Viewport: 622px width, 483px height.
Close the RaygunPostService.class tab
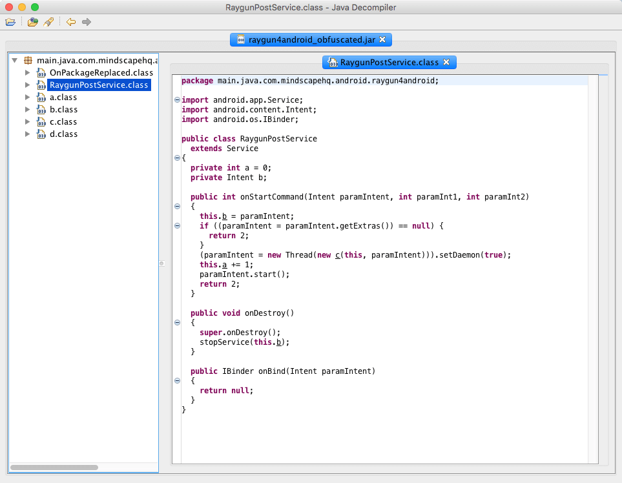pos(446,62)
